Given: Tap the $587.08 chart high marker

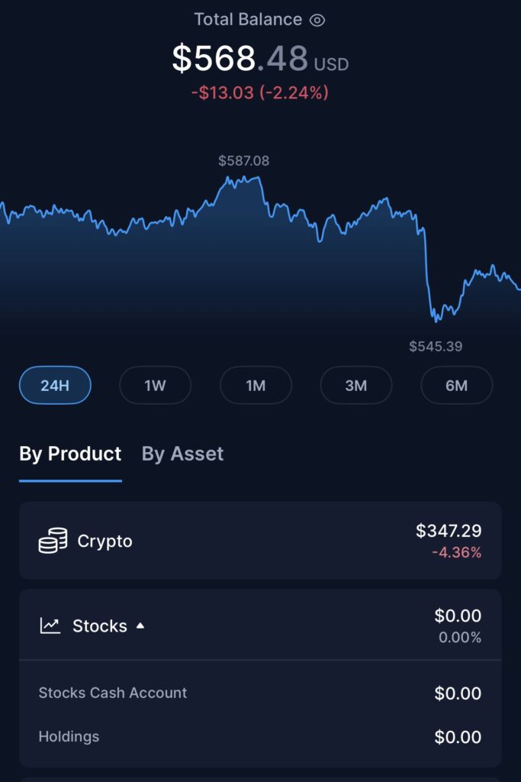Looking at the screenshot, I should [243, 161].
